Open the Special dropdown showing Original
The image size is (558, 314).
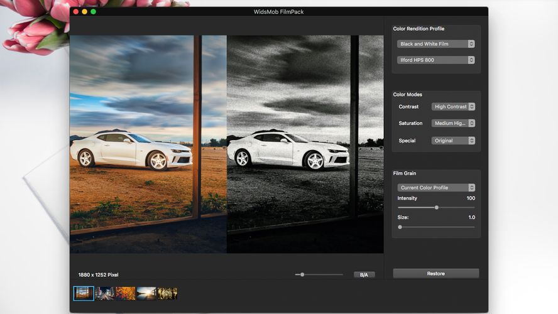453,141
